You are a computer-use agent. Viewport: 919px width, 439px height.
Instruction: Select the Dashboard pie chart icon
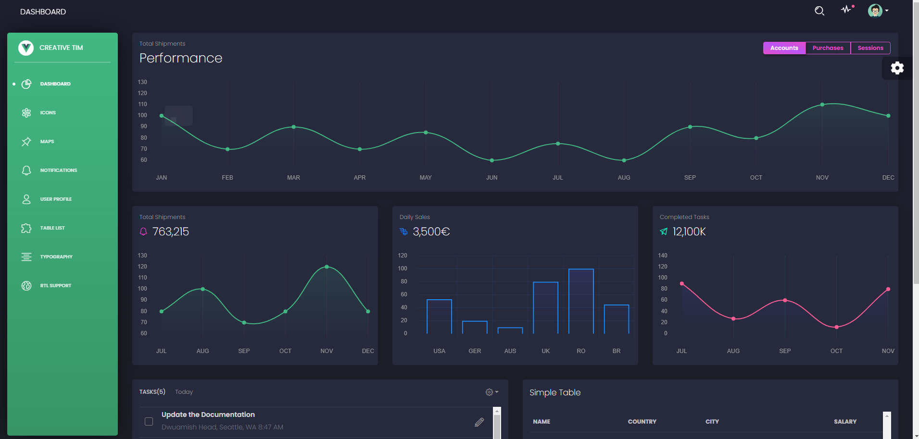point(26,84)
